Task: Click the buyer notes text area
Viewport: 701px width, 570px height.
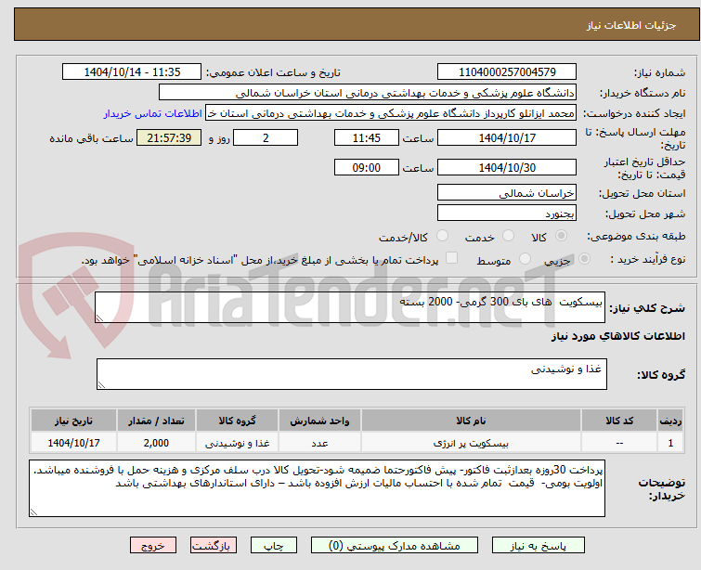Action: 317,488
